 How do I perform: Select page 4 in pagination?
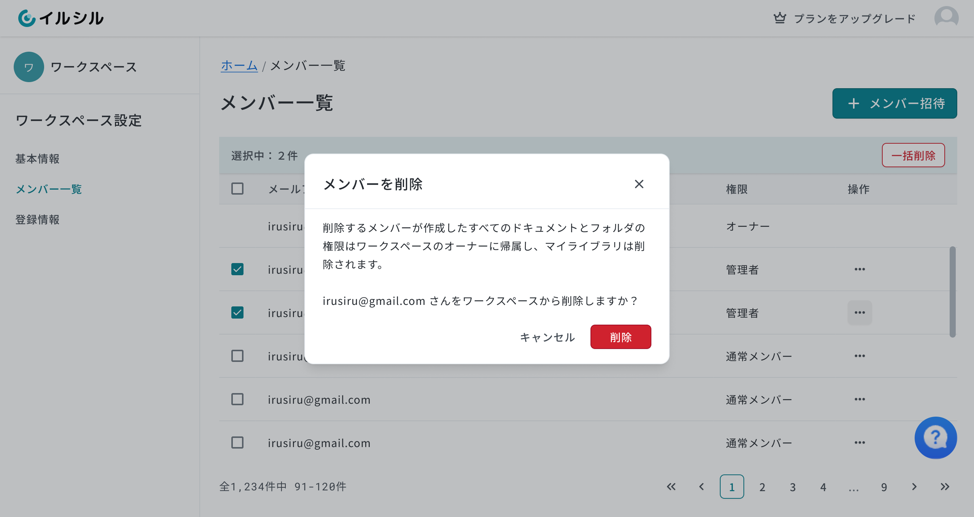tap(823, 487)
